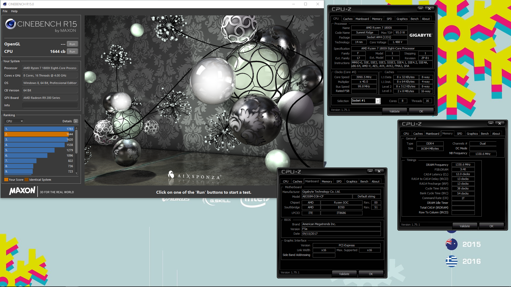Open Graphics tab in Mainboard CPU-Z window
This screenshot has width=511, height=287.
(352, 182)
